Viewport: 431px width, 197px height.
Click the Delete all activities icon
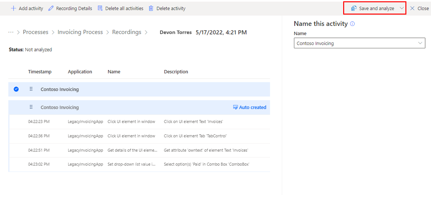pos(100,8)
